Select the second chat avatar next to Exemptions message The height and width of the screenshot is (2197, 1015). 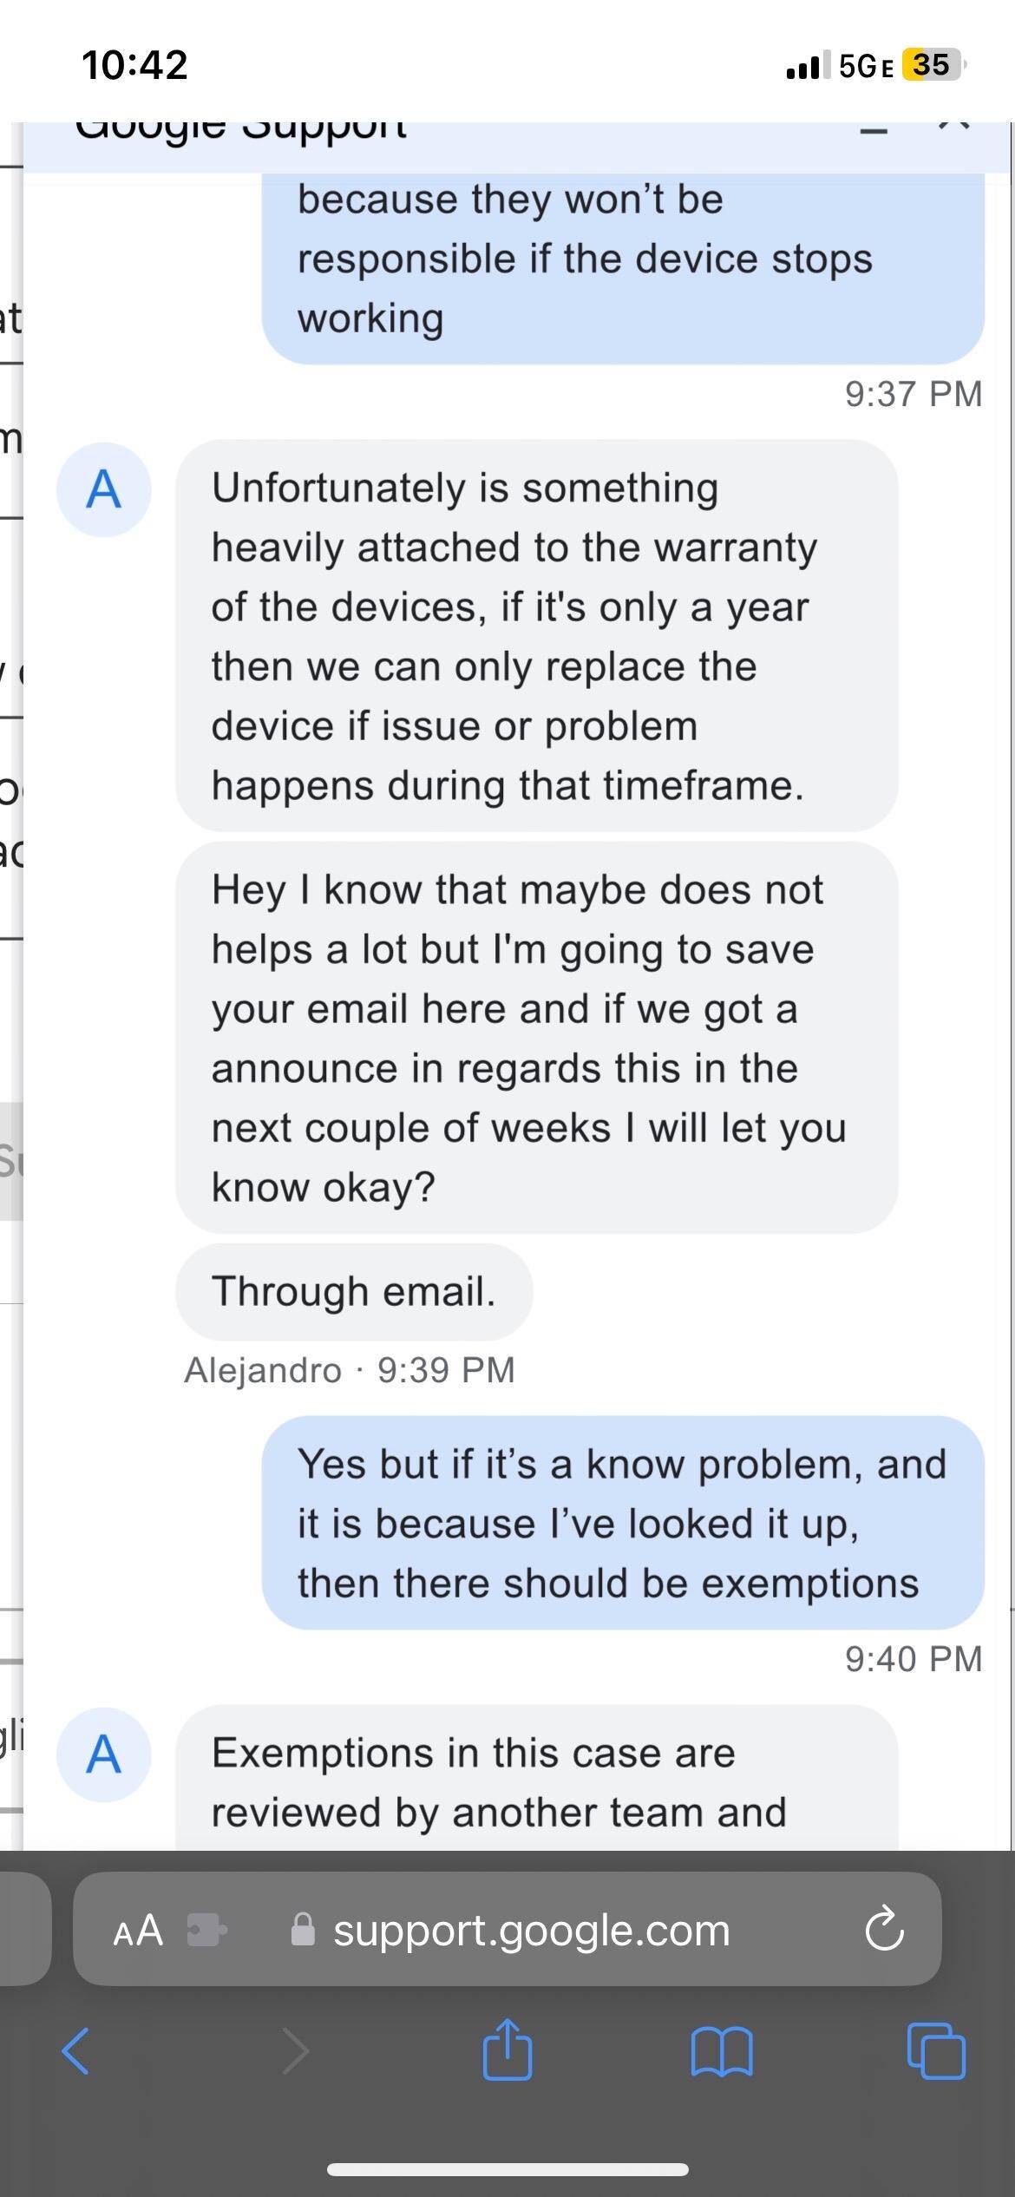click(x=103, y=1755)
